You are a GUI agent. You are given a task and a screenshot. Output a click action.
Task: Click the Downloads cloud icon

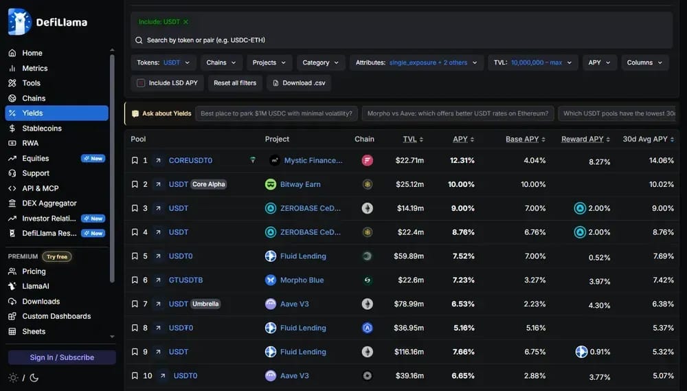point(12,302)
